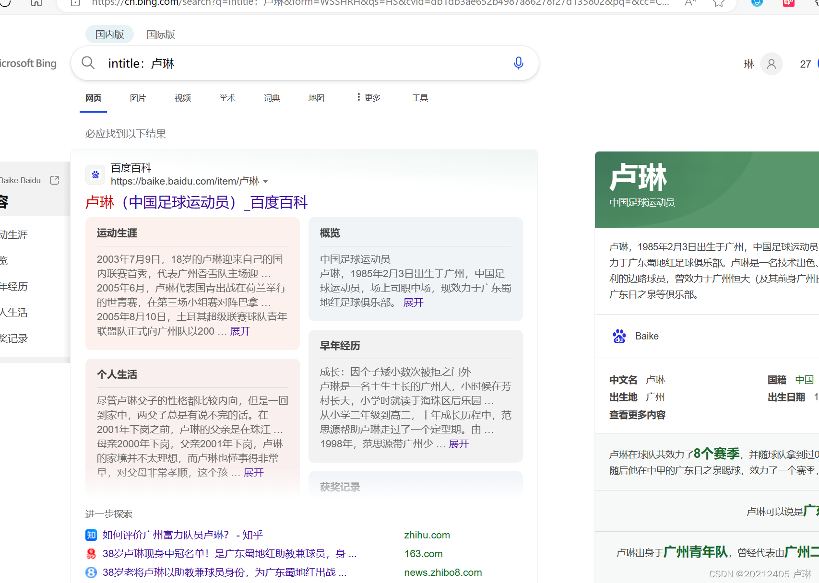Click the 百度百科 site name above URL
Image resolution: width=819 pixels, height=583 pixels.
[131, 168]
